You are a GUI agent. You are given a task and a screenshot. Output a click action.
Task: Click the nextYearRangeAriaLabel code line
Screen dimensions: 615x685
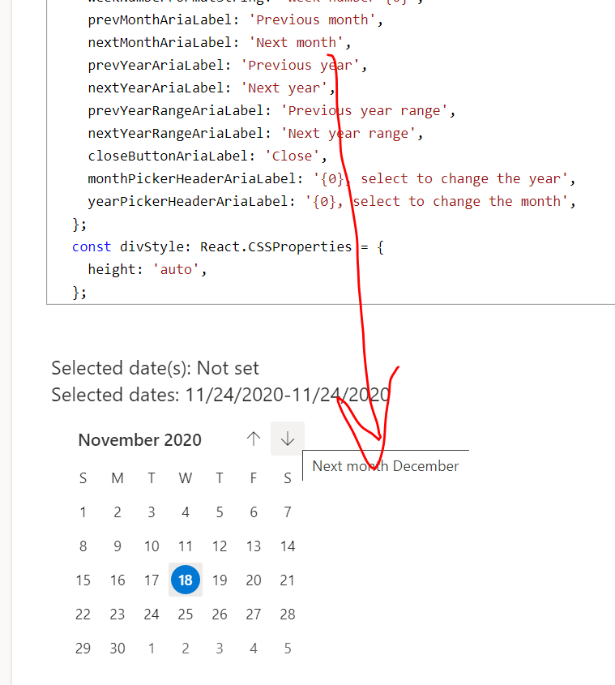tap(255, 134)
